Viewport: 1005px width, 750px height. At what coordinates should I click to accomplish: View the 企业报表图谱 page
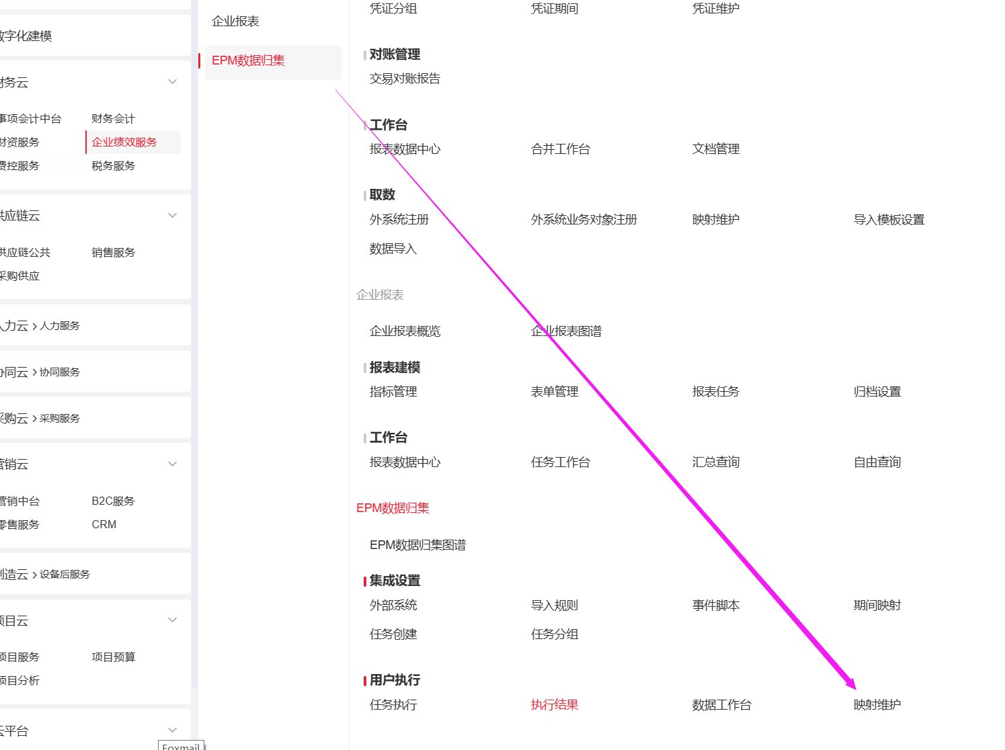click(x=566, y=331)
